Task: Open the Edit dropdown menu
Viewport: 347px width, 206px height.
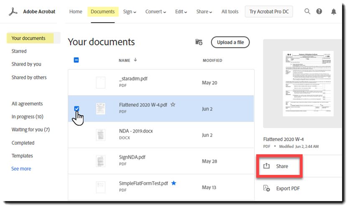Action: pyautogui.click(x=181, y=12)
